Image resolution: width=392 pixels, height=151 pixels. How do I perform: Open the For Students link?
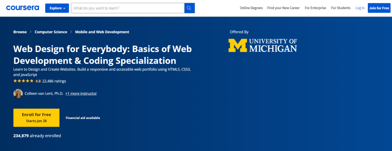[341, 8]
